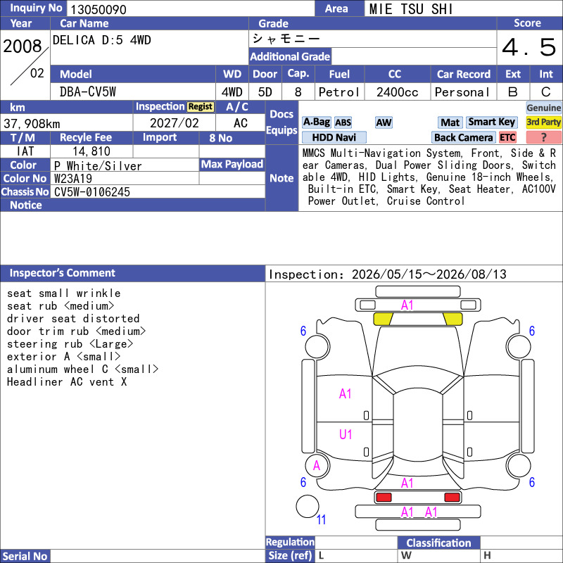The width and height of the screenshot is (563, 563).
Task: Click the rear-left wheel marked A
Action: point(317,466)
